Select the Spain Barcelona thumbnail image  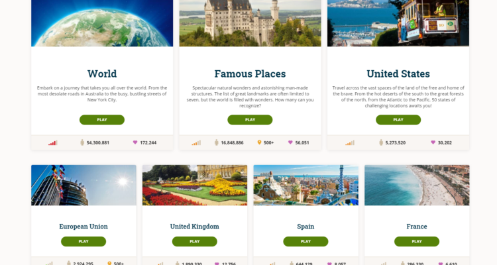point(306,185)
